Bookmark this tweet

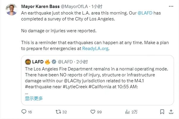click(162, 112)
